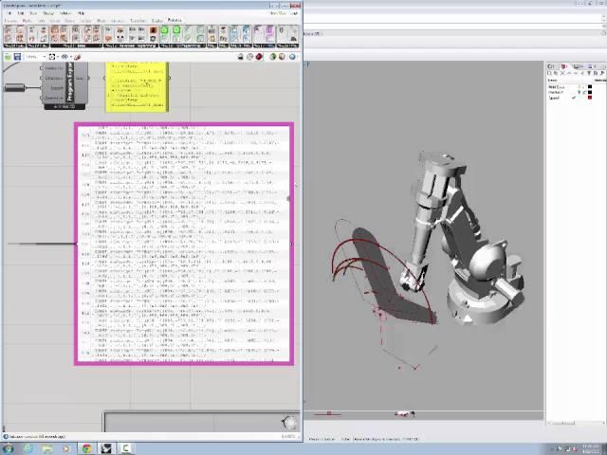Open the Named Views eye icon
Screen dimensions: 607x455
coord(64,57)
